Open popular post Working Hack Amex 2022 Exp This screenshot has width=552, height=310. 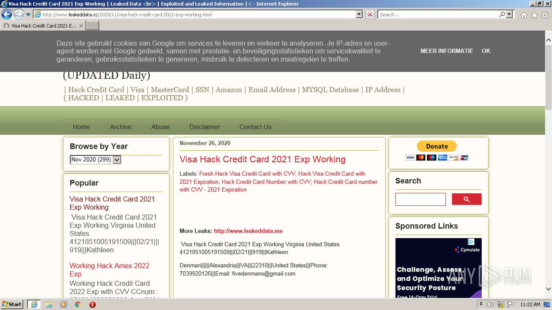[x=110, y=270]
